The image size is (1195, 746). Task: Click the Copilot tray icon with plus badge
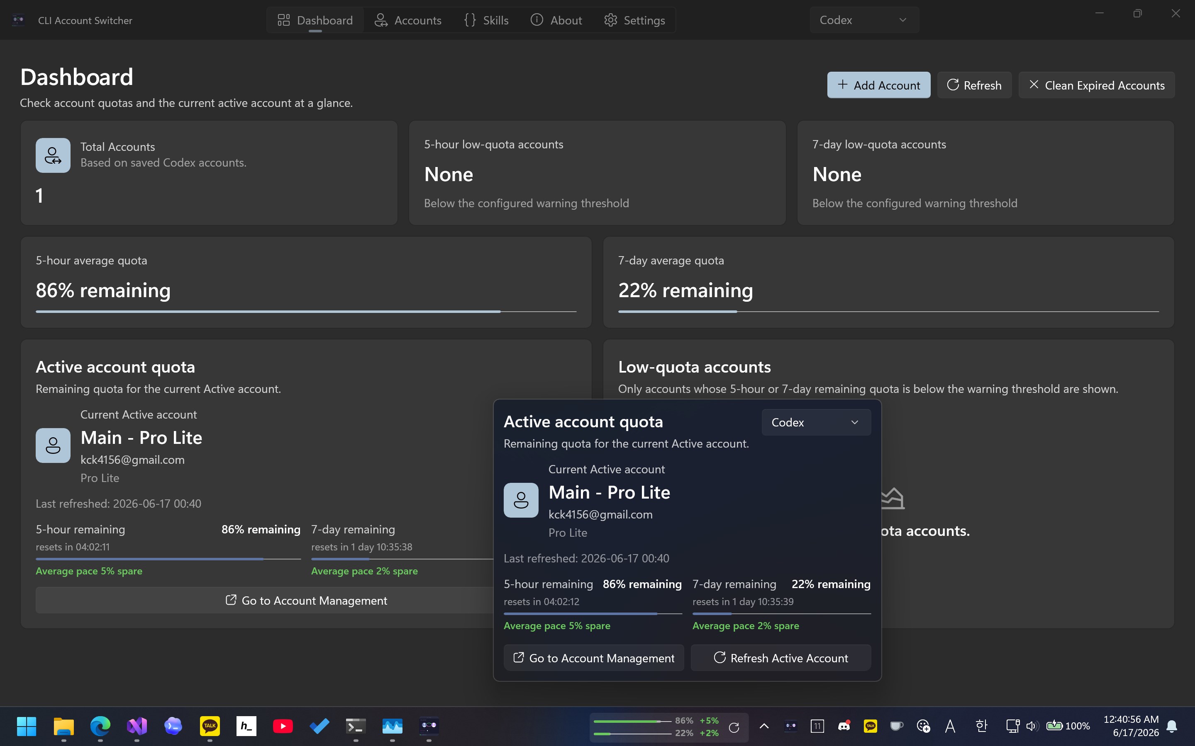pos(923,726)
